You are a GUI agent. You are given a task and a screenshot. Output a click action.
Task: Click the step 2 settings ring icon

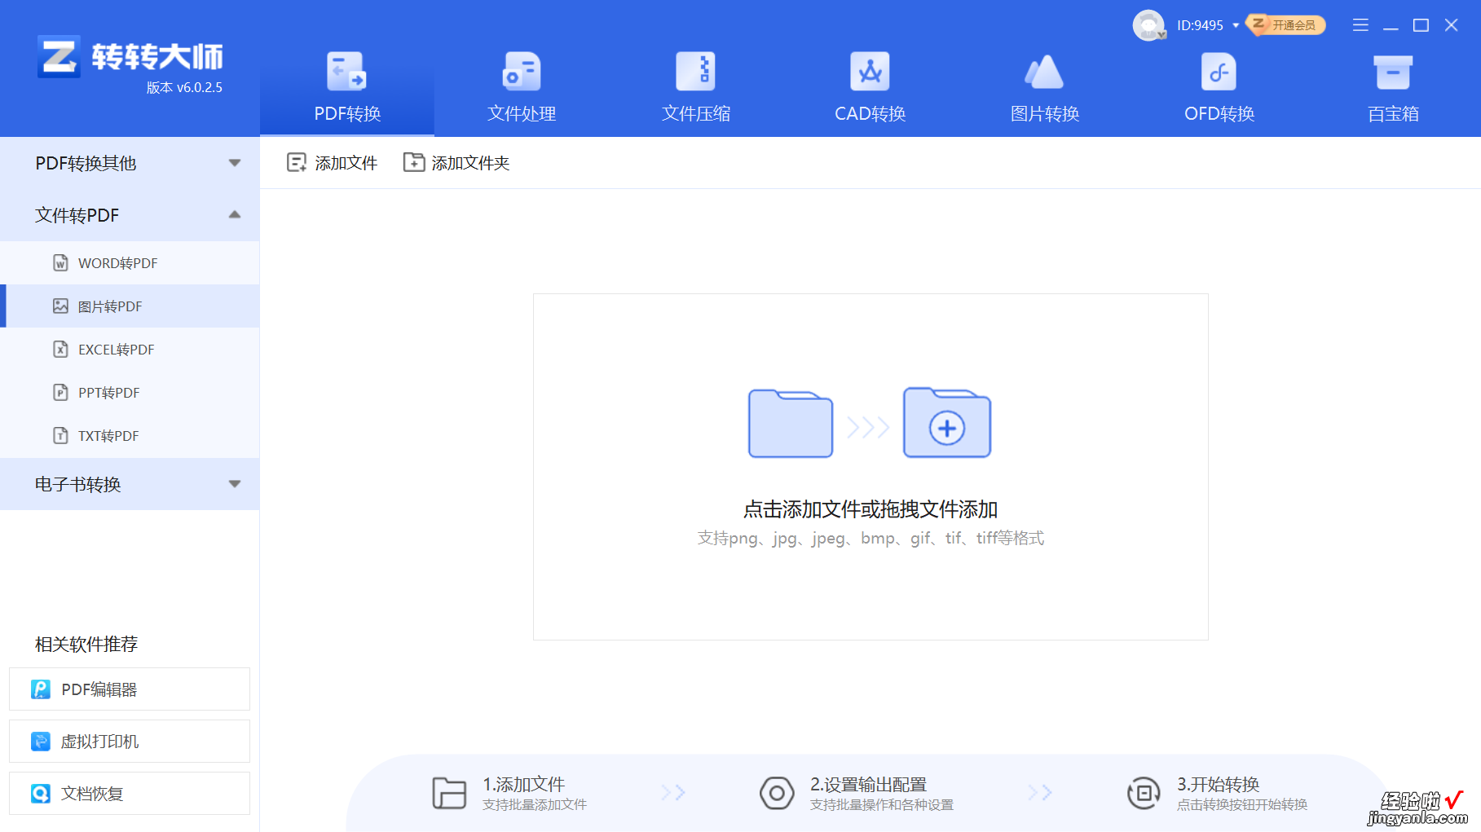[x=777, y=793]
